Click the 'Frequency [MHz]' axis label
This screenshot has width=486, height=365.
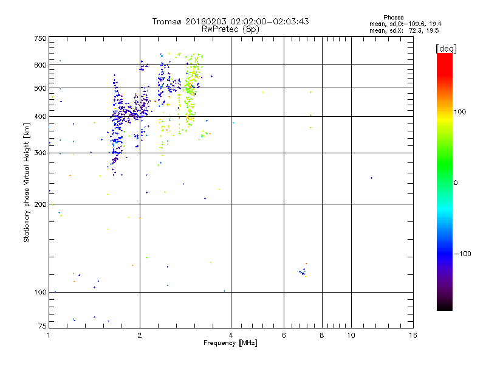click(x=230, y=343)
